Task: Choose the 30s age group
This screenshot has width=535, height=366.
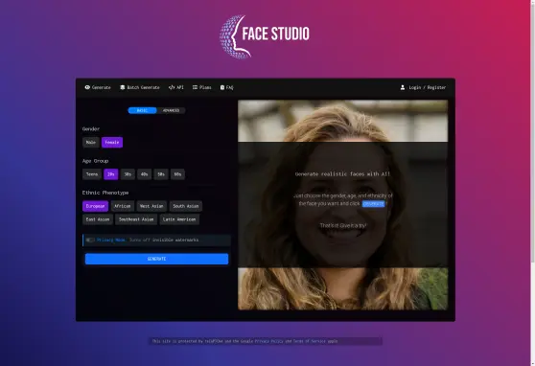Action: 128,174
